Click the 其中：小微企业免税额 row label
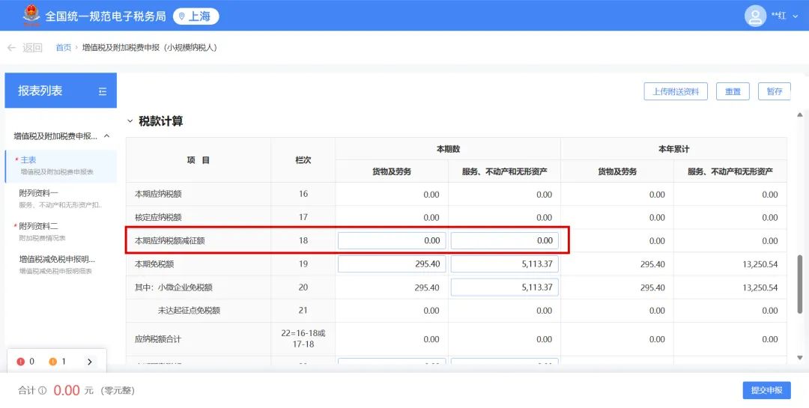The width and height of the screenshot is (809, 408). tap(173, 287)
